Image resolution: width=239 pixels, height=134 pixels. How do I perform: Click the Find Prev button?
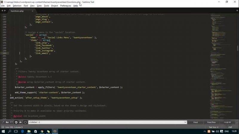click(x=211, y=122)
